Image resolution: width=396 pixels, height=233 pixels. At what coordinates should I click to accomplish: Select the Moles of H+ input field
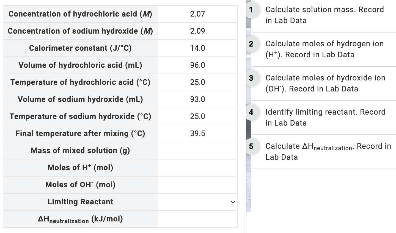click(x=197, y=168)
